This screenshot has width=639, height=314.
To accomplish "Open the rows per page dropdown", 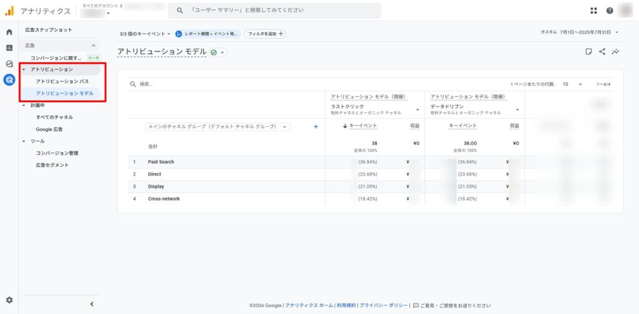I will [572, 84].
